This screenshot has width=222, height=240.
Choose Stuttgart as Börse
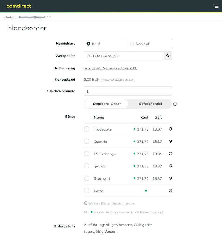(87, 178)
